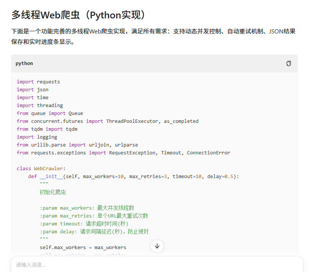This screenshot has width=309, height=272.
Task: Click the "python" language label
Action: pos(24,63)
